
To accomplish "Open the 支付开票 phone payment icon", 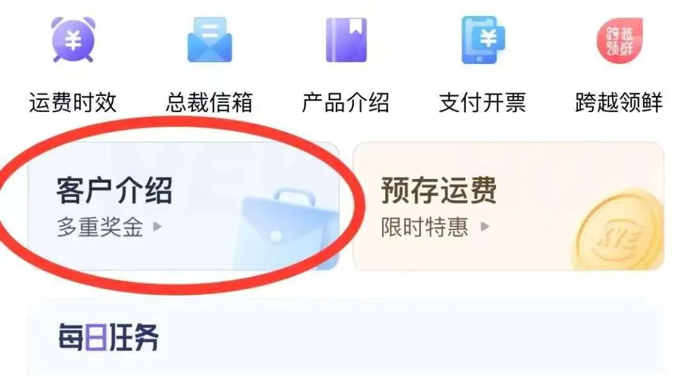I will [x=483, y=40].
